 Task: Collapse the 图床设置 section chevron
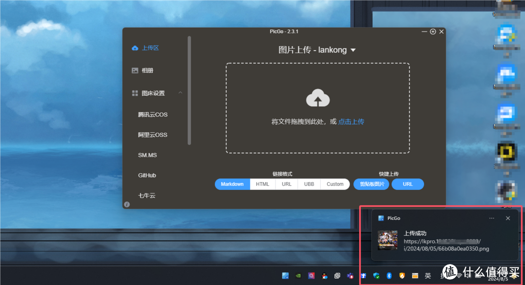180,93
